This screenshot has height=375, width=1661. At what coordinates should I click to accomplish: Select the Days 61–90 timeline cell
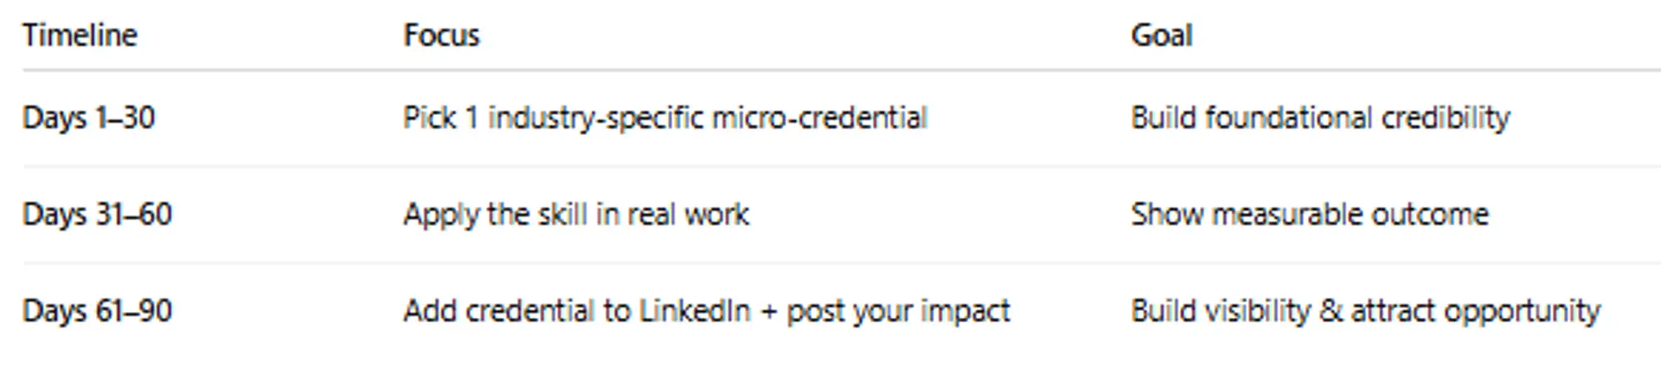click(x=97, y=311)
